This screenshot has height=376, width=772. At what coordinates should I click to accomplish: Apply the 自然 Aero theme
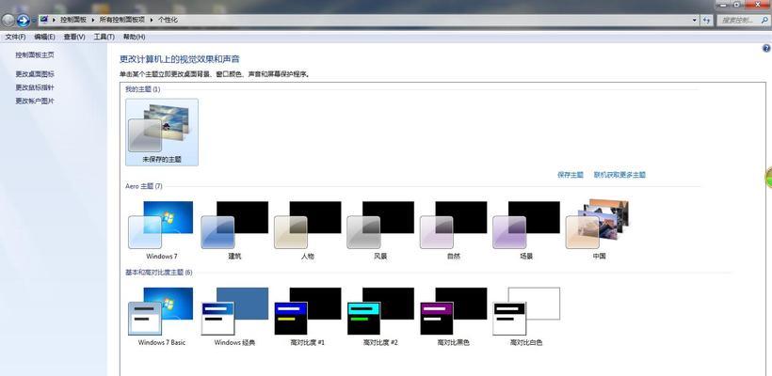point(454,230)
